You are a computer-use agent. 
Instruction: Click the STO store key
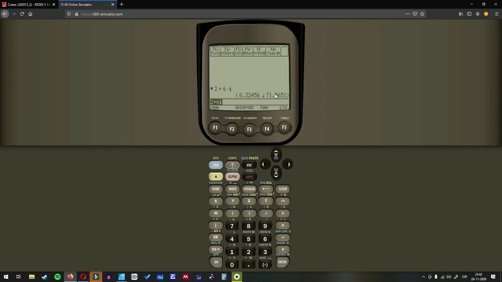[216, 249]
